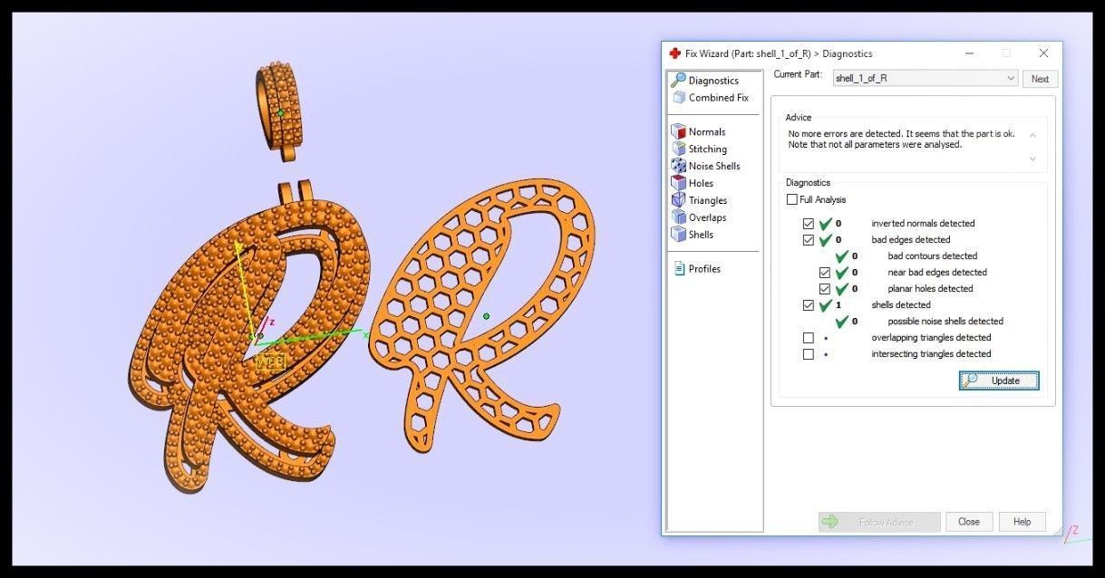Close the Fix Wizard window

[1043, 53]
